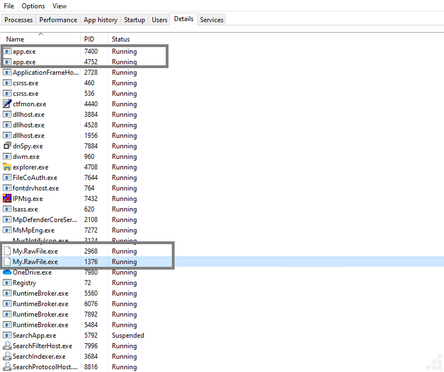Image resolution: width=444 pixels, height=372 pixels.
Task: Switch to the Processes tab
Action: 19,20
